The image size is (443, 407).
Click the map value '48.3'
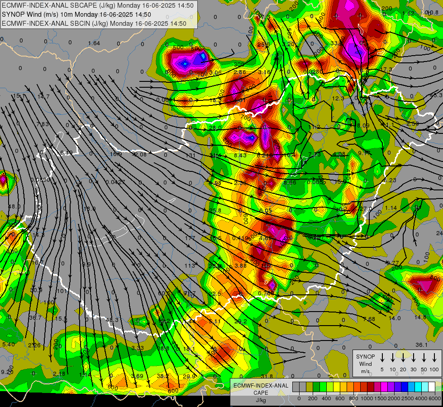pos(112,320)
